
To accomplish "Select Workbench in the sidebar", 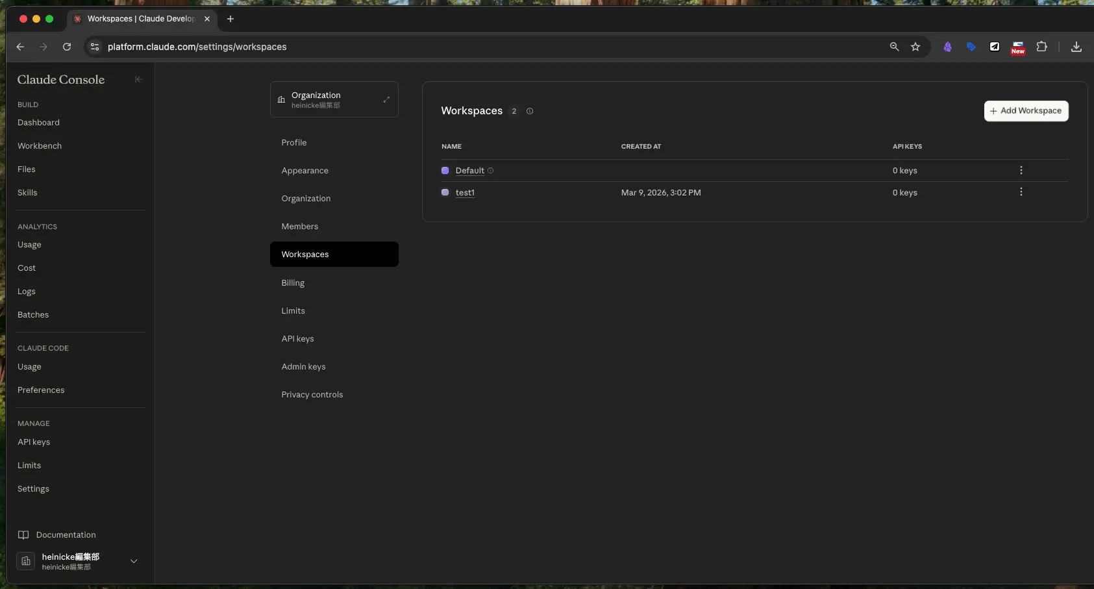I will coord(40,146).
